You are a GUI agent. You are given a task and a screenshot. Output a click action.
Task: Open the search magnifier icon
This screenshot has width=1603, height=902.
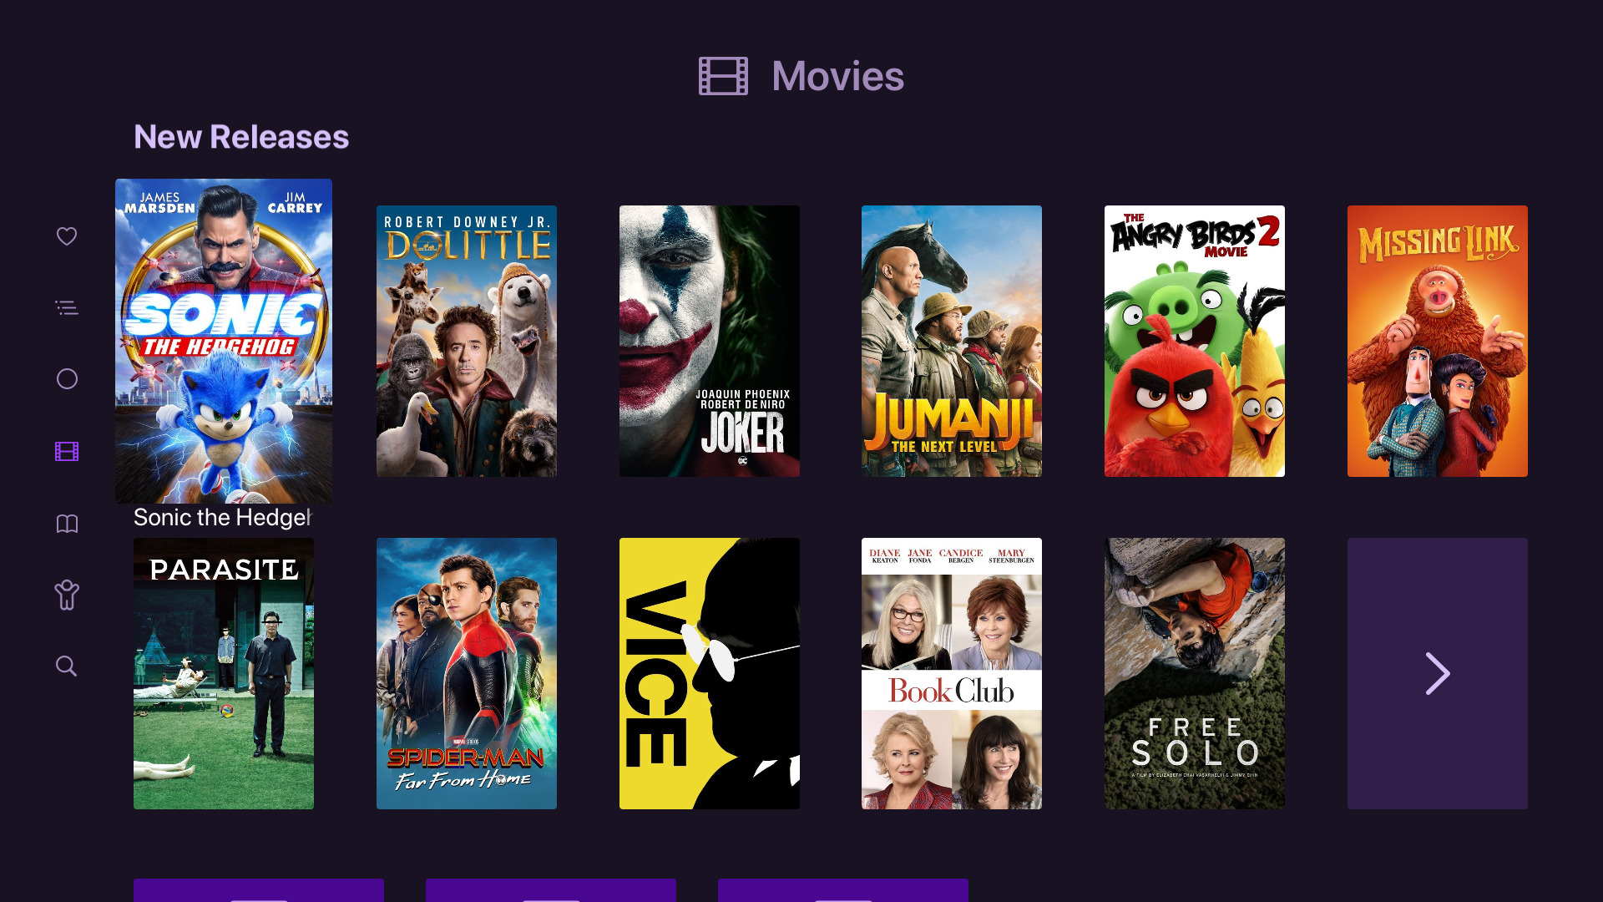[x=67, y=666]
